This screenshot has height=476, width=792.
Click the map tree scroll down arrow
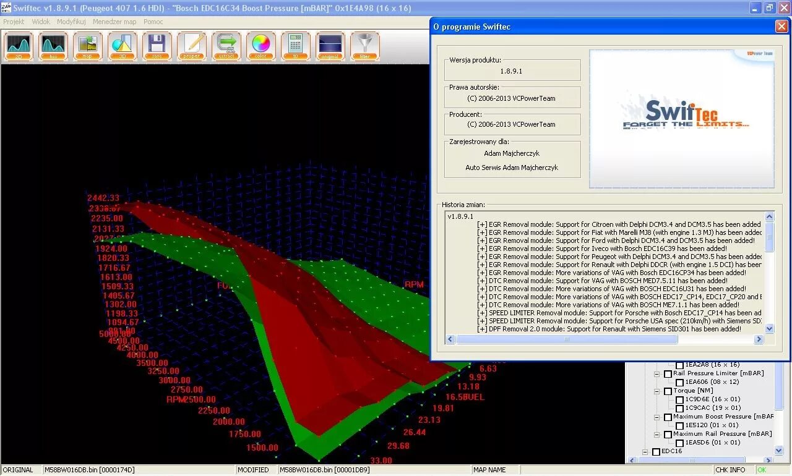pos(779,451)
